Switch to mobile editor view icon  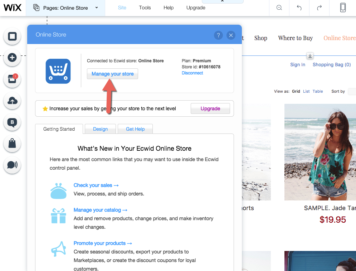pyautogui.click(x=343, y=8)
